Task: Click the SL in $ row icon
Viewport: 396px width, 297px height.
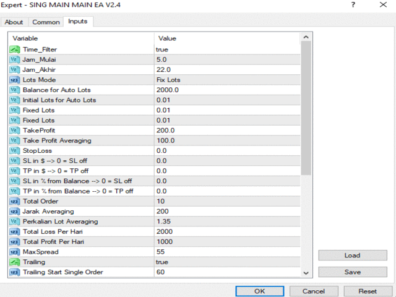Action: tap(15, 161)
